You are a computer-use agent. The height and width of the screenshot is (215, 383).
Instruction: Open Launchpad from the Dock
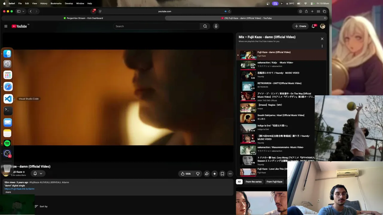tap(7, 75)
